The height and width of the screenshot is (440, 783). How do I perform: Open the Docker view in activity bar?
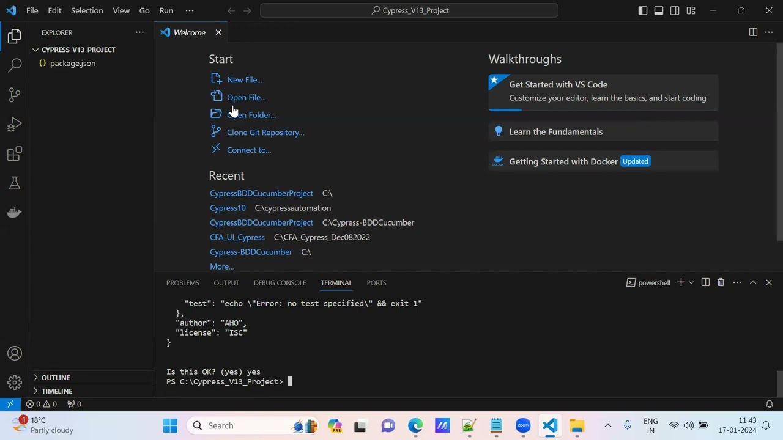(x=15, y=213)
